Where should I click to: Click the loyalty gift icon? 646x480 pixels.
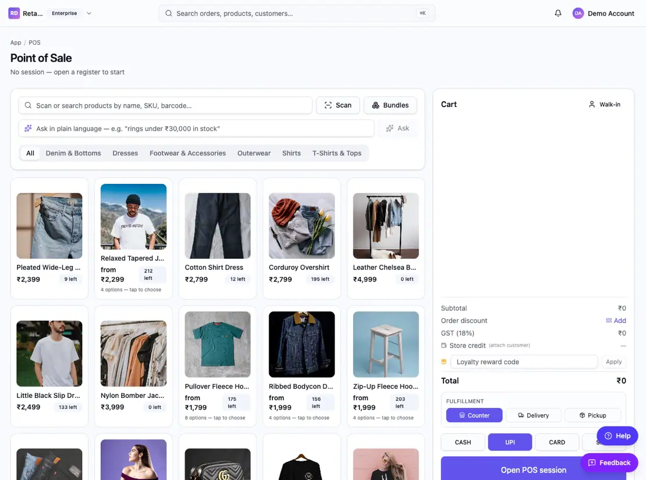click(443, 362)
